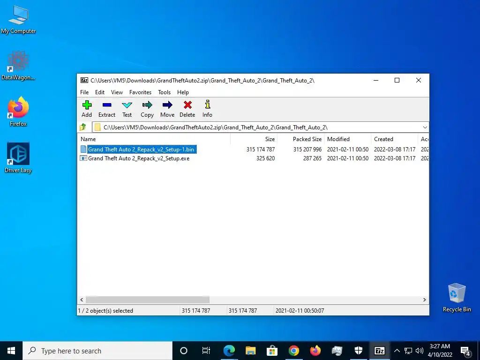Screen dimensions: 480x360
Task: Click the network tray icon
Action: 408,351
